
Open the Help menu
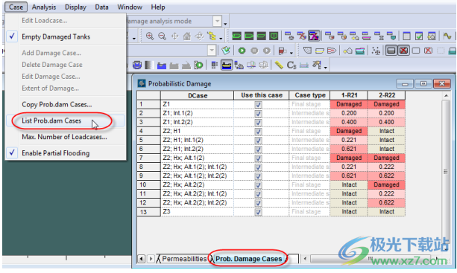coord(158,7)
